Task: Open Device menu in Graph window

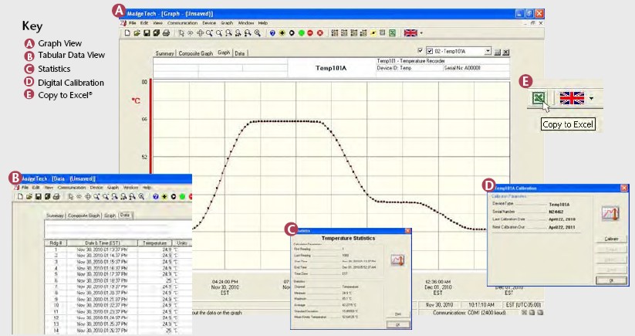Action: (x=209, y=23)
